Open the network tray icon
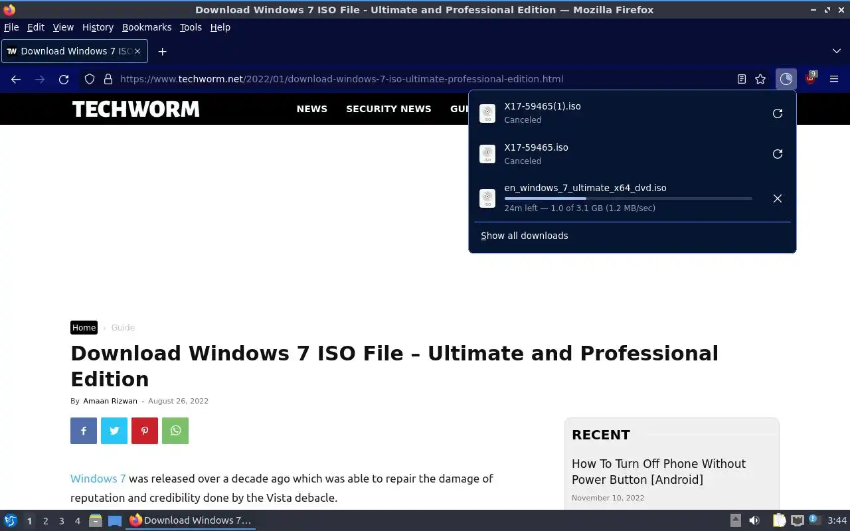The width and height of the screenshot is (850, 531). pos(798,520)
